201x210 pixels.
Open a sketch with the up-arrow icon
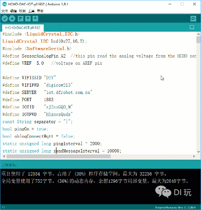[28, 19]
